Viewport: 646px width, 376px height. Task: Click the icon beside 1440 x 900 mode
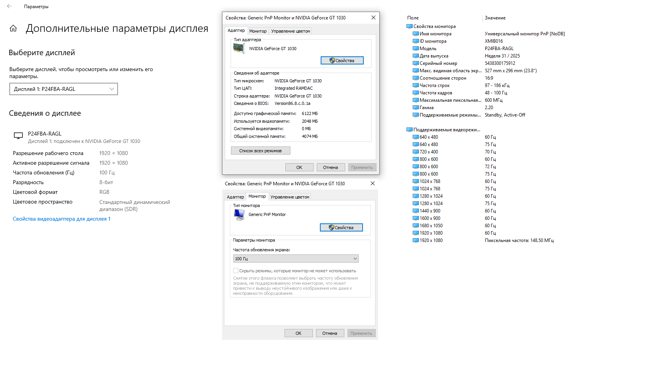(x=415, y=211)
